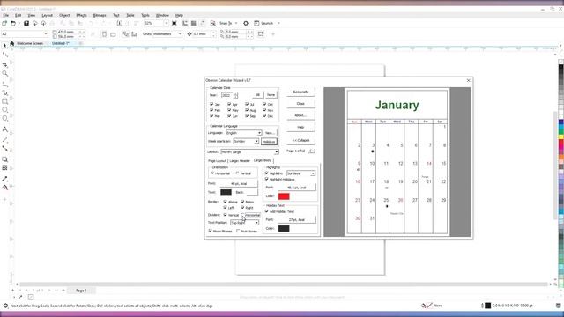
Task: Select the Transparency checkerboard tool
Action: click(4, 168)
